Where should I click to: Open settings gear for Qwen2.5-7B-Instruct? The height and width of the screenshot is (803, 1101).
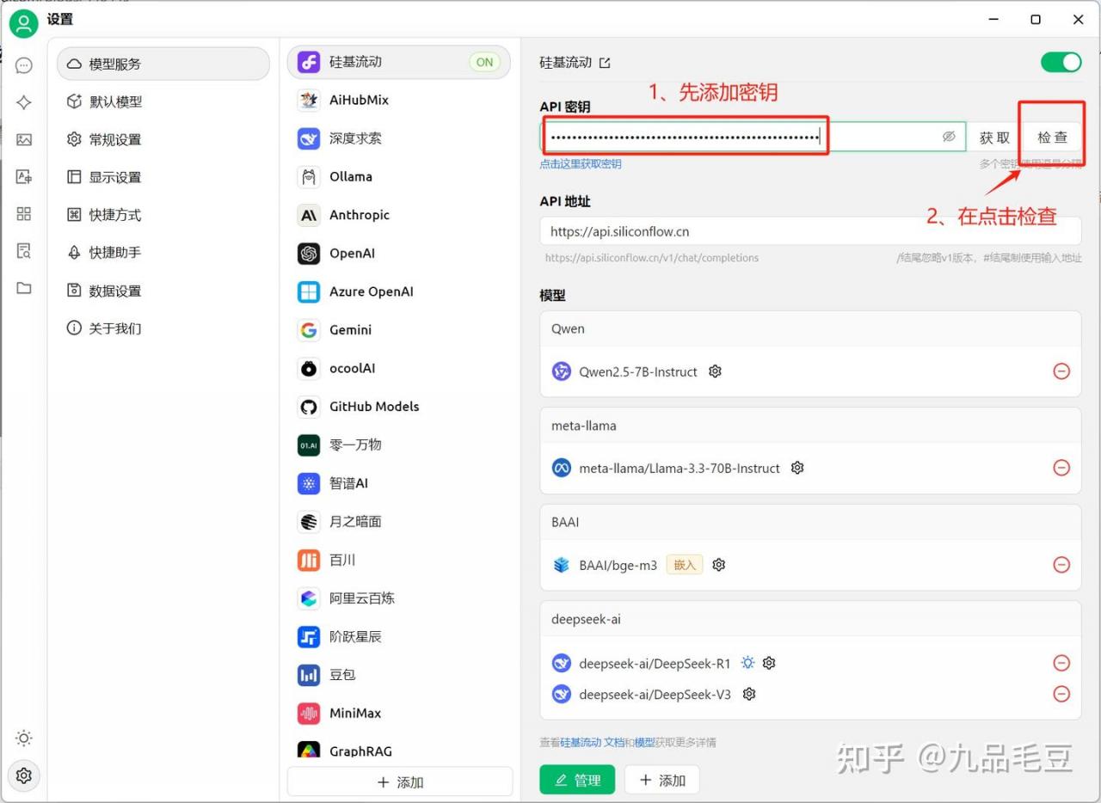pyautogui.click(x=715, y=371)
